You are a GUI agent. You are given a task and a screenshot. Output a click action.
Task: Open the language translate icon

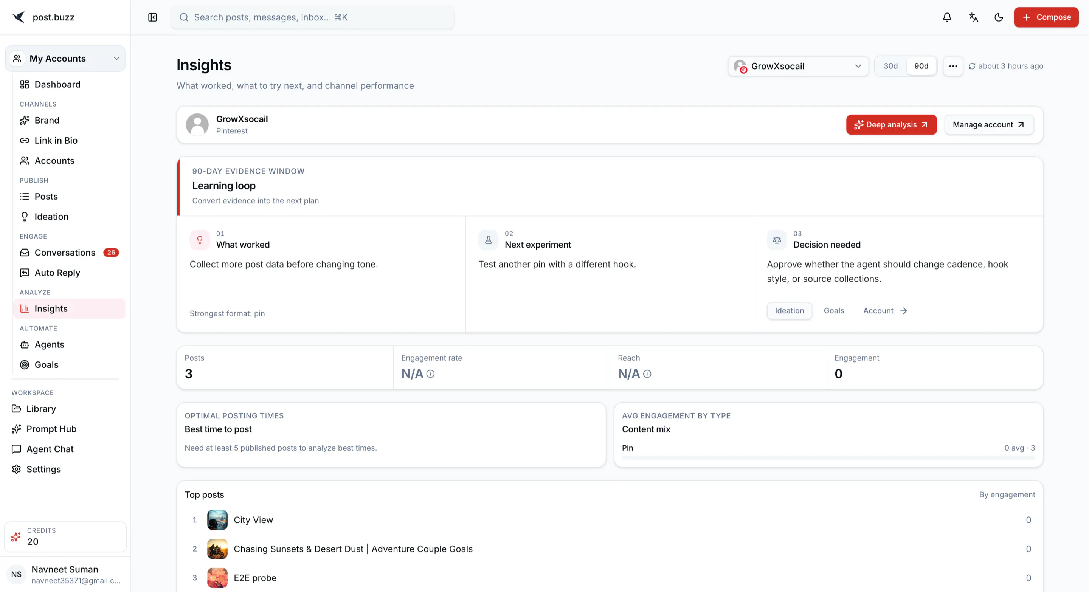[973, 17]
